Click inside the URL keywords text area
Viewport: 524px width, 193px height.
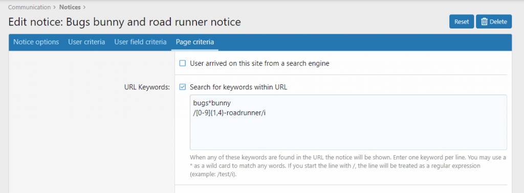point(348,123)
